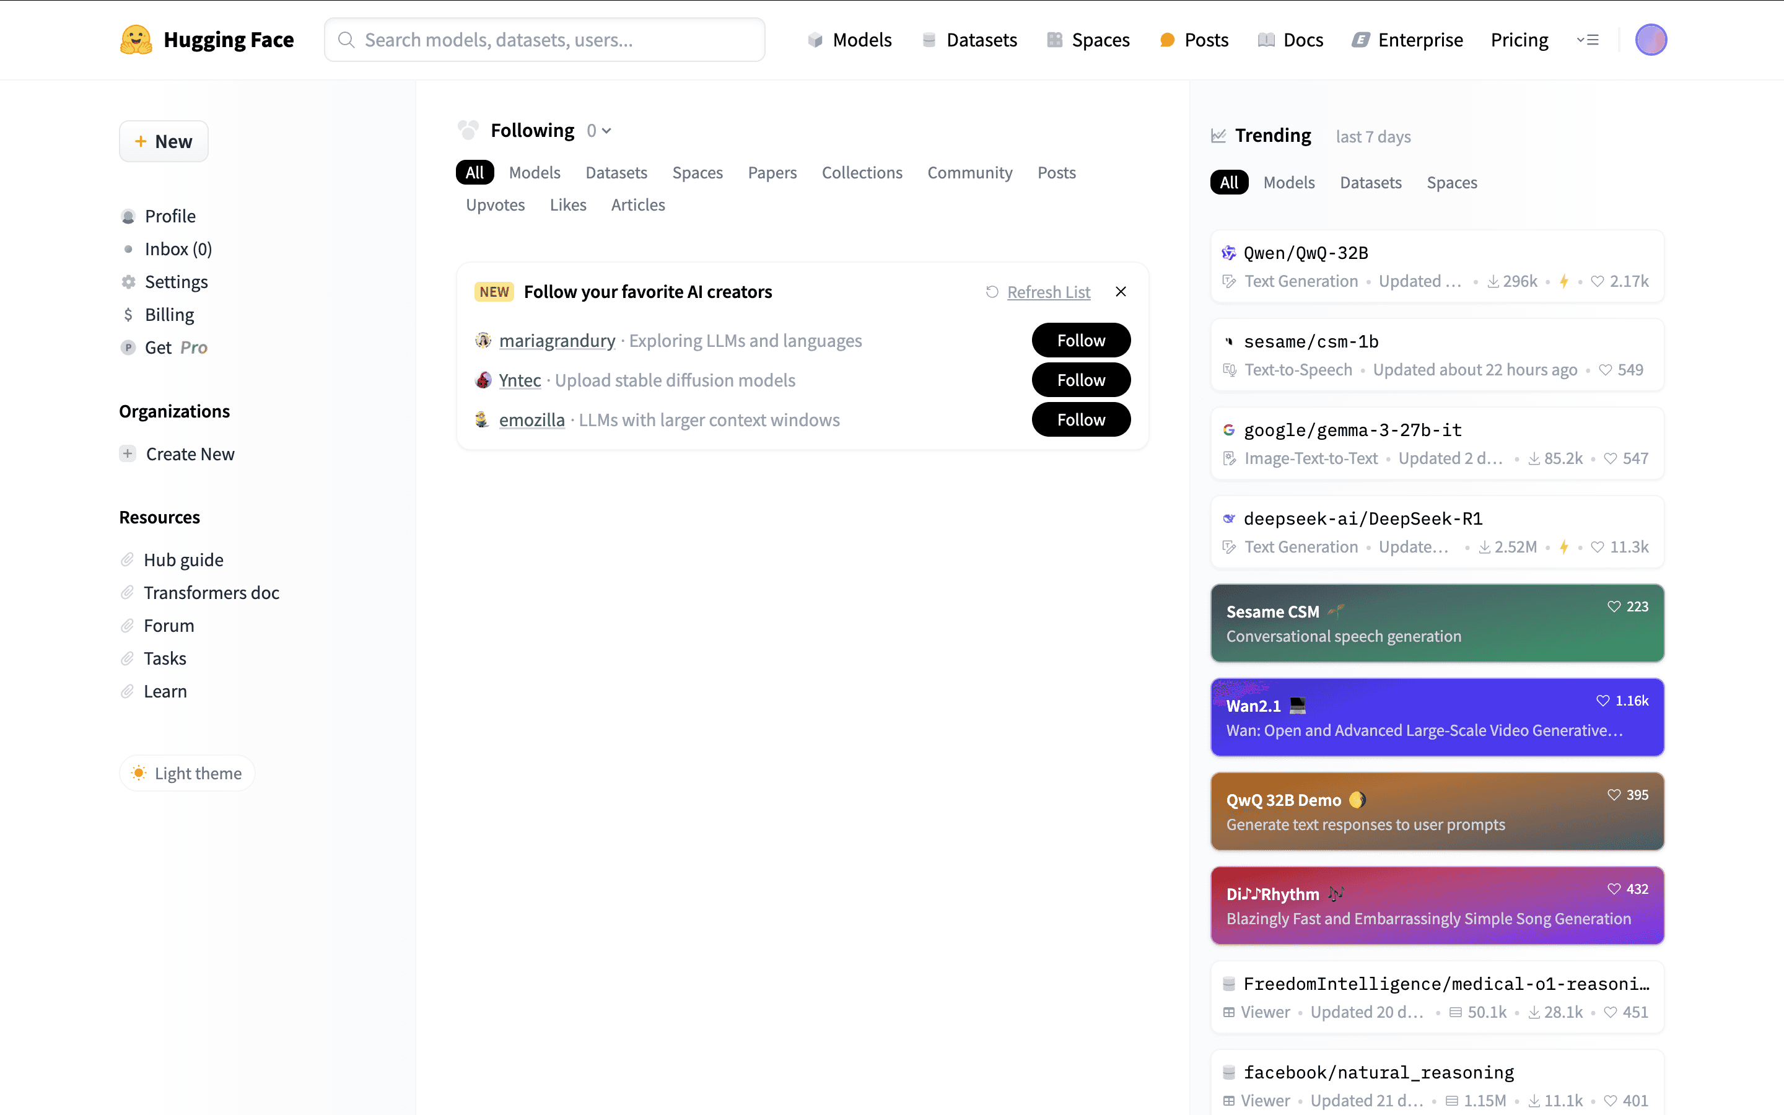
Task: Select the Models tab in Following feed
Action: click(x=535, y=173)
